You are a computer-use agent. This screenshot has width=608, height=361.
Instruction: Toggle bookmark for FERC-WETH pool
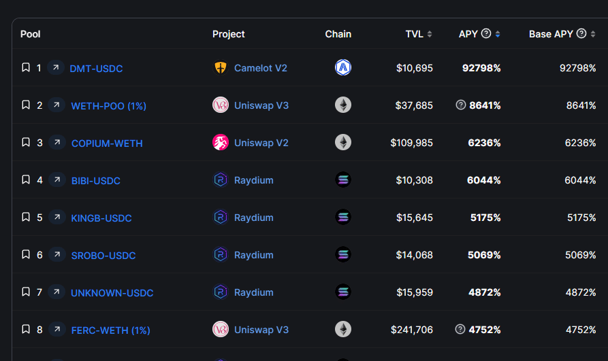pos(26,330)
